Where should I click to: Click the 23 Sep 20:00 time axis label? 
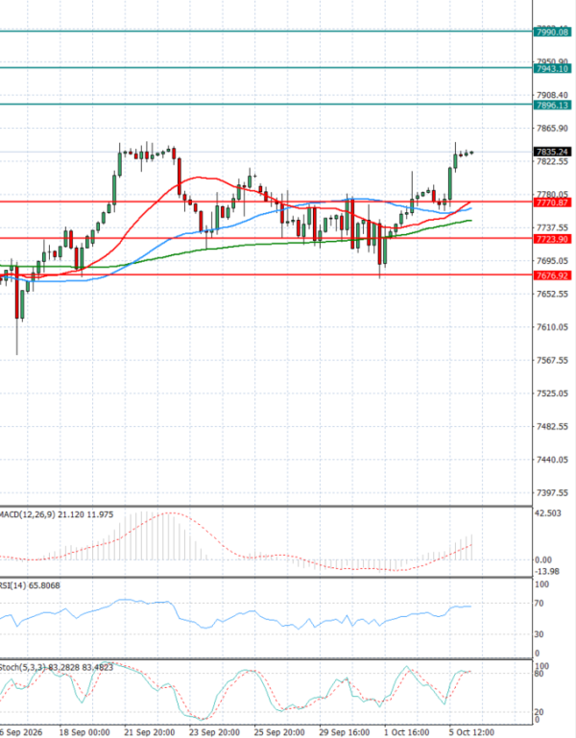pos(214,732)
